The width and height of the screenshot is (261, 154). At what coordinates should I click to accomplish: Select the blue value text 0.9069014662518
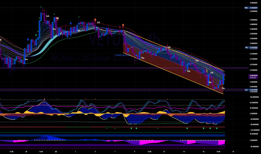[123, 55]
